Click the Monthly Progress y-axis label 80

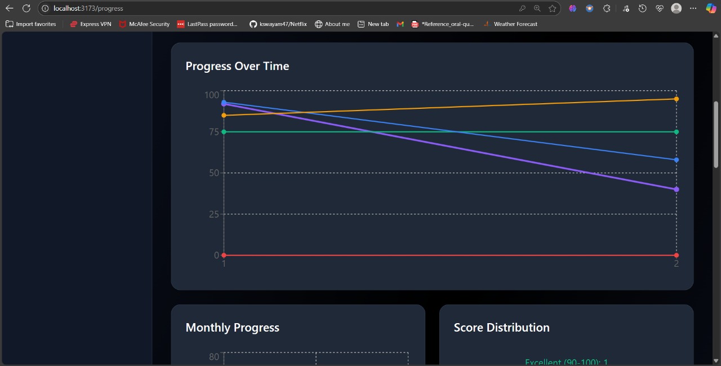[214, 356]
